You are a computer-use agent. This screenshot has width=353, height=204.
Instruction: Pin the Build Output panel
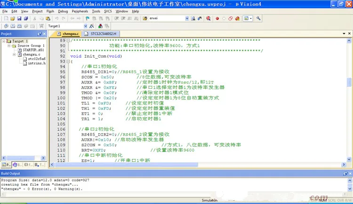[345, 174]
